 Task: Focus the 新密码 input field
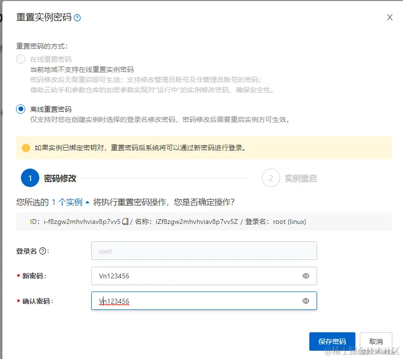(204, 276)
